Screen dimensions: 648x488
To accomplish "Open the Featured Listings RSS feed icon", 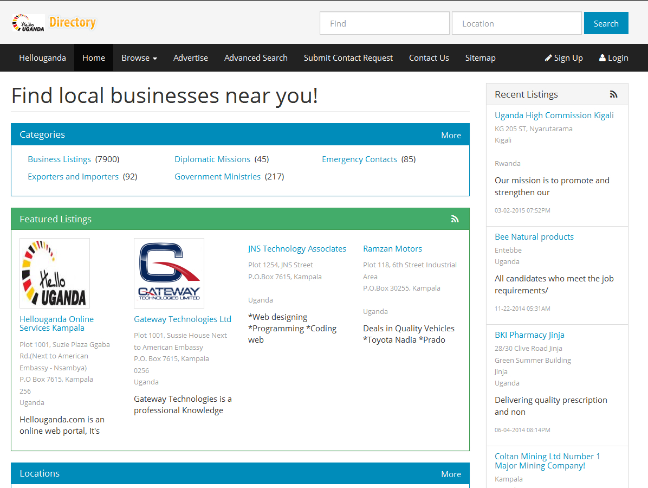I will (455, 219).
